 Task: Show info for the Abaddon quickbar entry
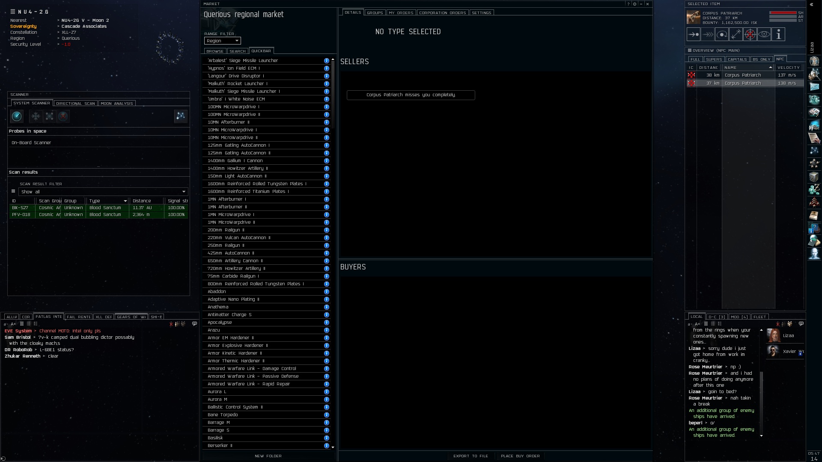click(x=327, y=292)
